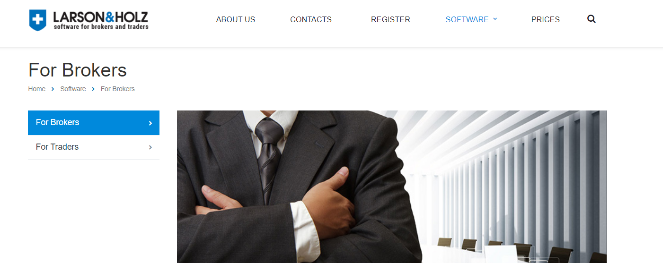Click the For Brokers page heading
The image size is (663, 280).
78,70
